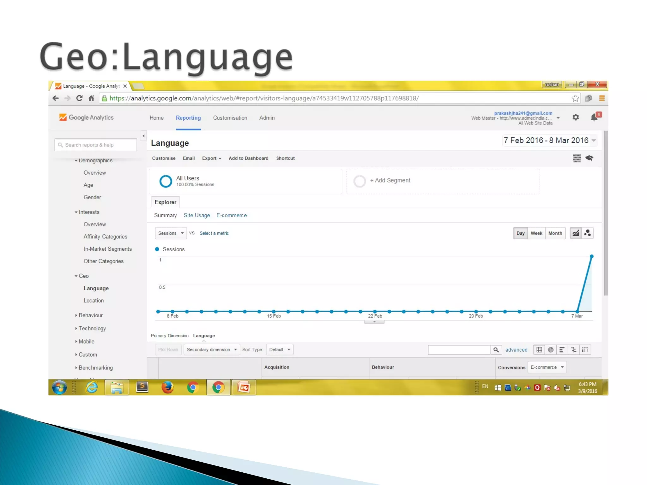Click the pie chart table view icon
Screen dimensions: 647x485
pyautogui.click(x=551, y=350)
